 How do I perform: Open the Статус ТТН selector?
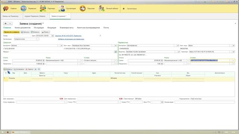tap(119, 102)
